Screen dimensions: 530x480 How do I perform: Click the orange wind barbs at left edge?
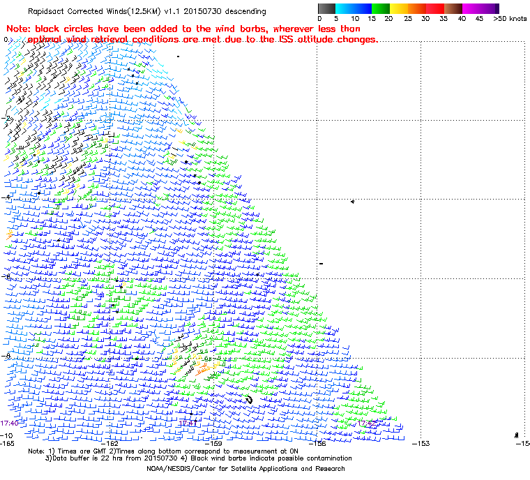click(x=9, y=234)
